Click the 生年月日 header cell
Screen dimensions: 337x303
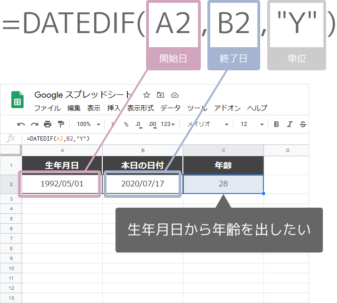62,166
